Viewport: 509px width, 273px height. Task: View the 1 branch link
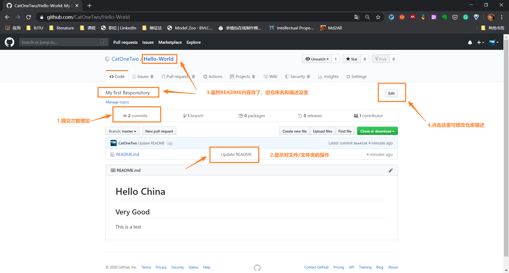click(193, 116)
